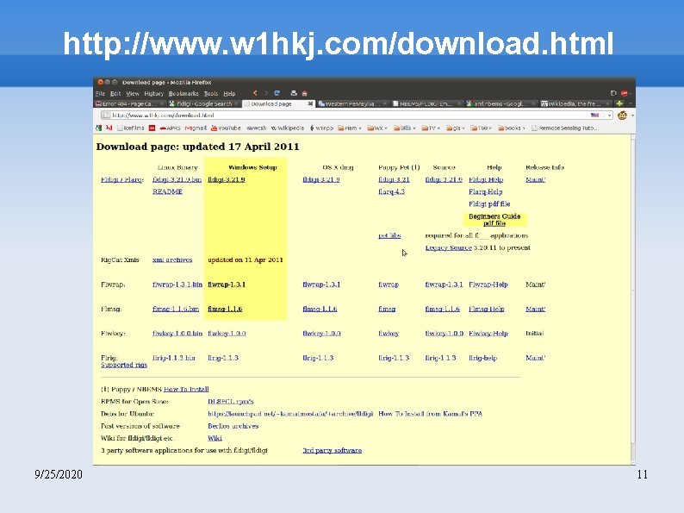The height and width of the screenshot is (513, 684).
Task: Expand the gis bookmarks folder
Action: click(x=456, y=128)
